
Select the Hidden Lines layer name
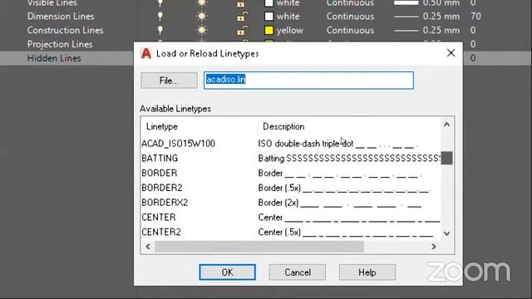tap(54, 58)
